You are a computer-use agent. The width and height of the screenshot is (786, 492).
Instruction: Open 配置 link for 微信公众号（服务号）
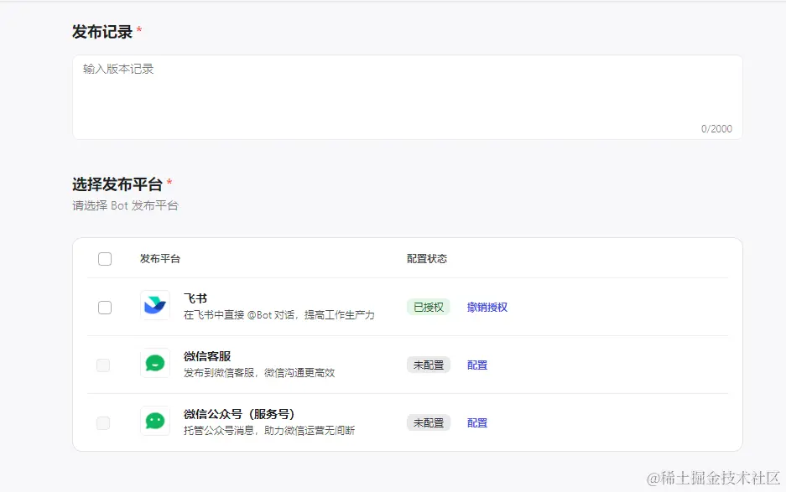pyautogui.click(x=477, y=423)
